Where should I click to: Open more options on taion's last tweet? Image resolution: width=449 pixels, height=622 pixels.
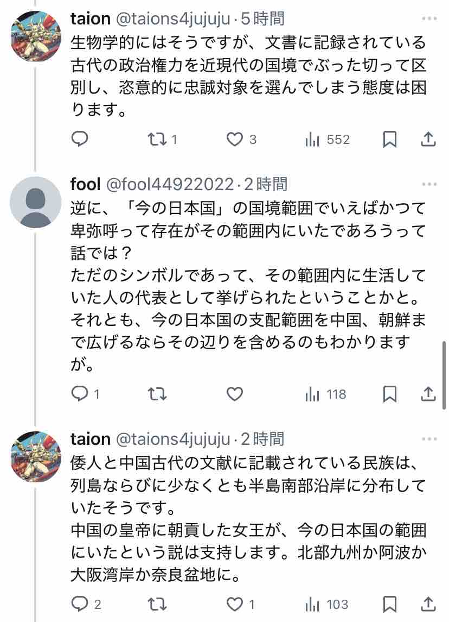pyautogui.click(x=428, y=438)
